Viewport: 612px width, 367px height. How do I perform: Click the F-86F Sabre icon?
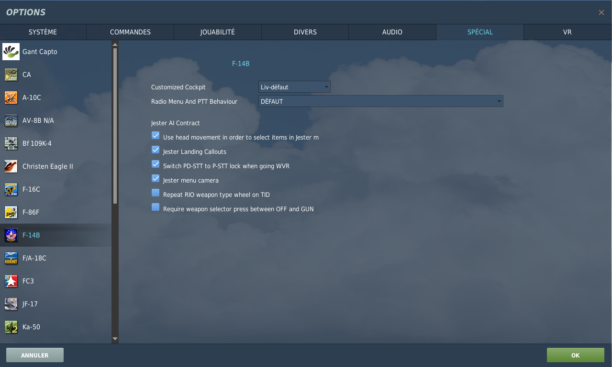[x=11, y=212]
